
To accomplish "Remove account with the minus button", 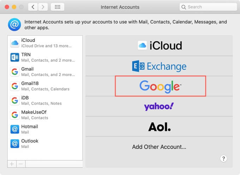I will 20,164.
